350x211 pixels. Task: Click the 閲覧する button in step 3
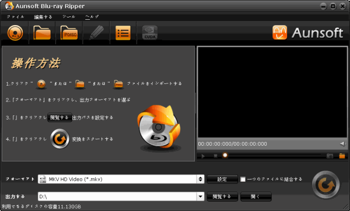pos(60,118)
